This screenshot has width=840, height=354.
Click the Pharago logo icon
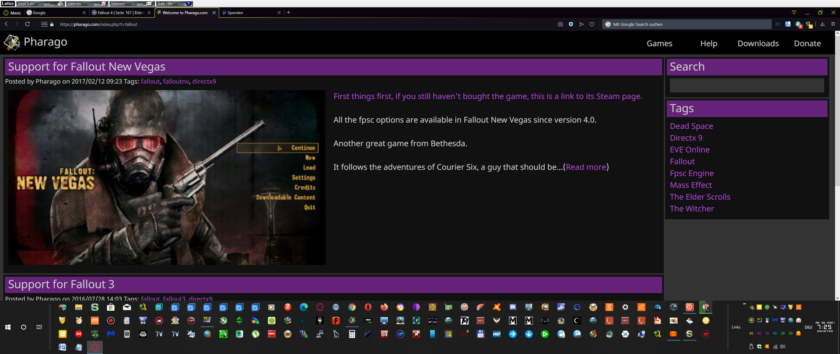pos(12,42)
